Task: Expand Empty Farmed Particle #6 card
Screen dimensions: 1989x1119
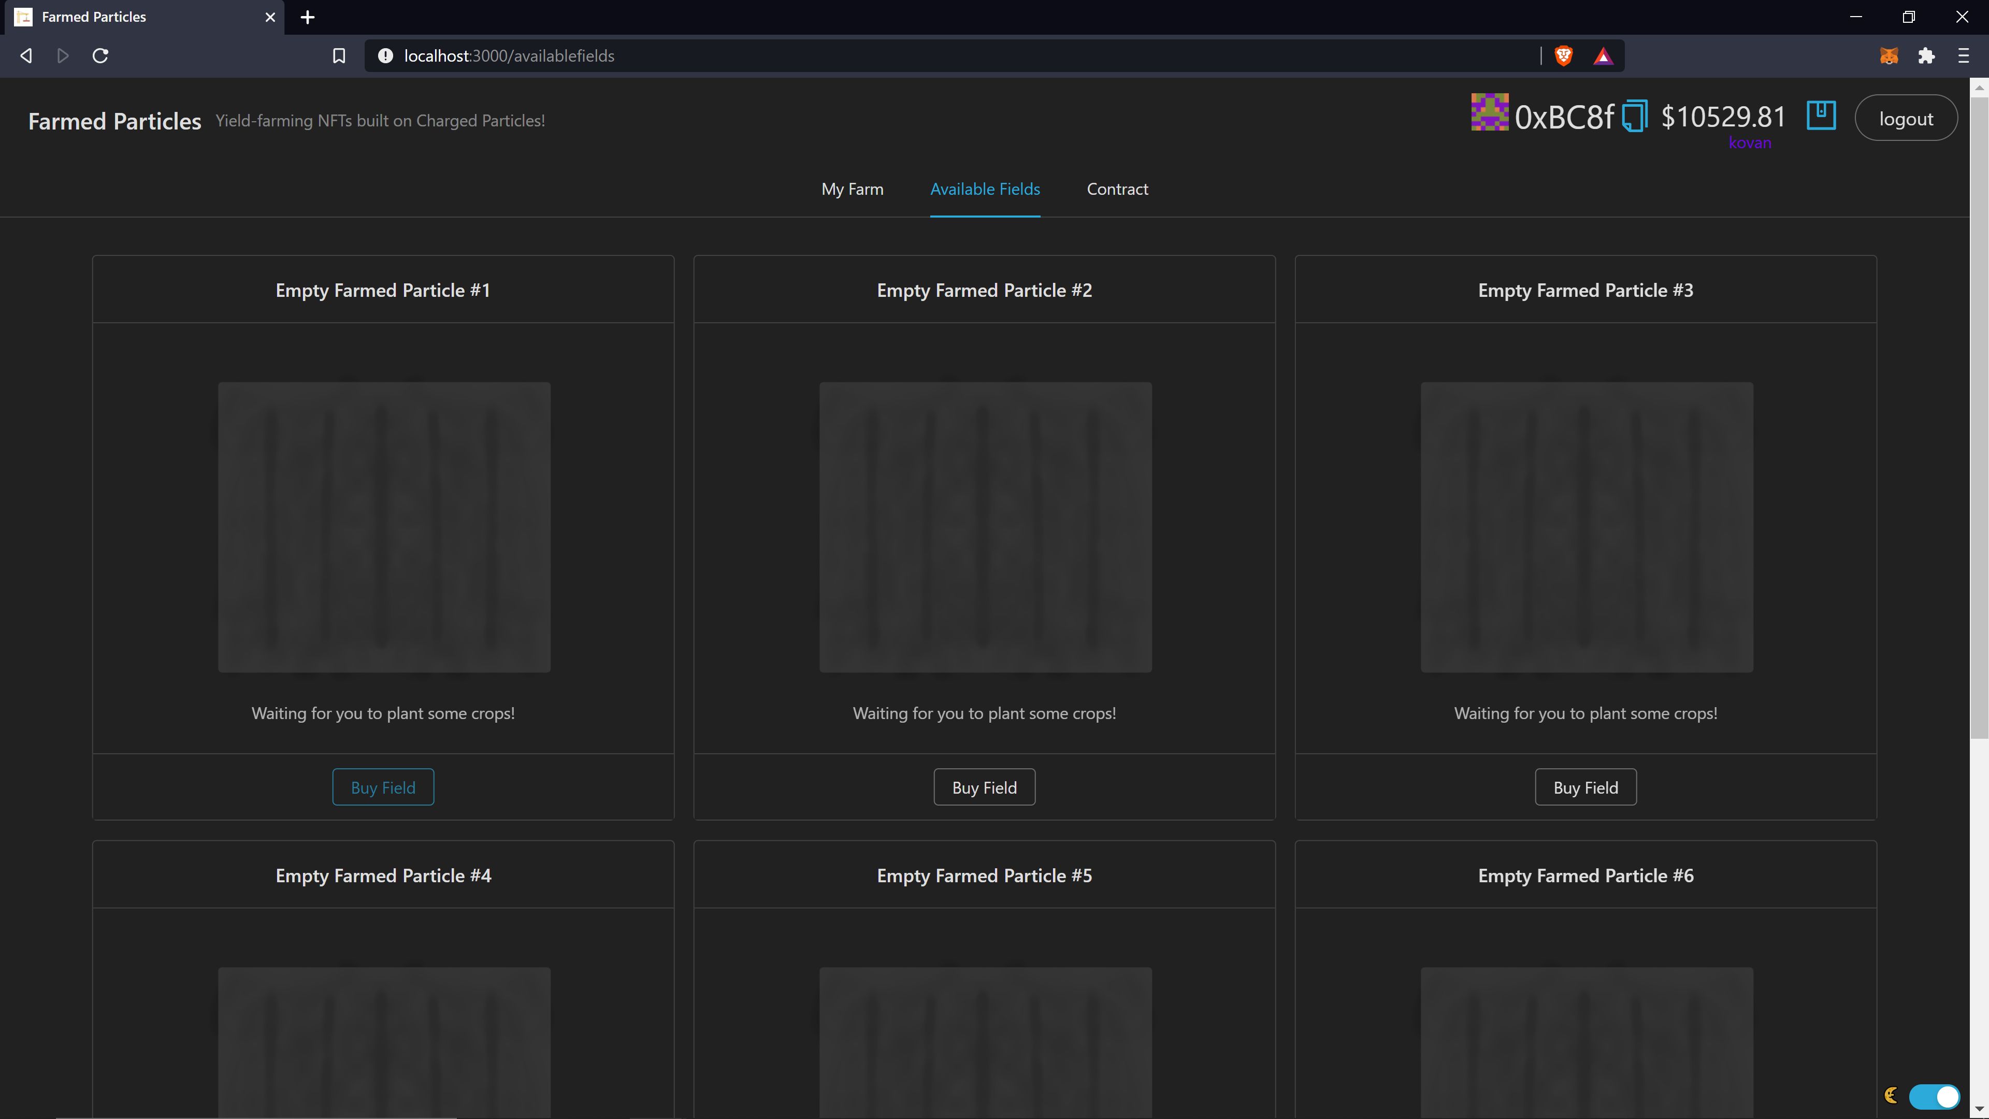Action: click(1584, 874)
